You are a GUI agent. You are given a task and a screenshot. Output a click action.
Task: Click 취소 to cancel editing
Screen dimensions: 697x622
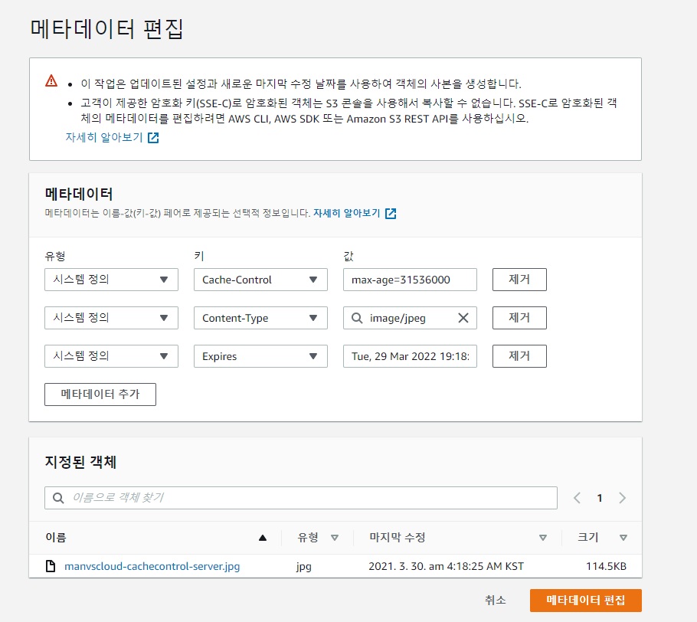496,600
